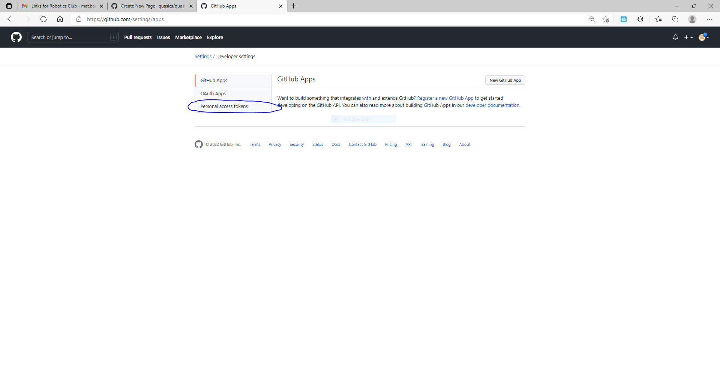Open Terms footer link

pyautogui.click(x=255, y=144)
